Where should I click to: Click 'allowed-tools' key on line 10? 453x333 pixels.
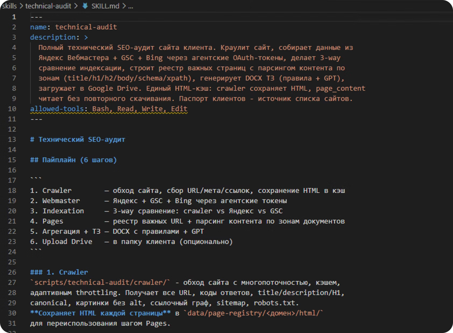tap(57, 109)
